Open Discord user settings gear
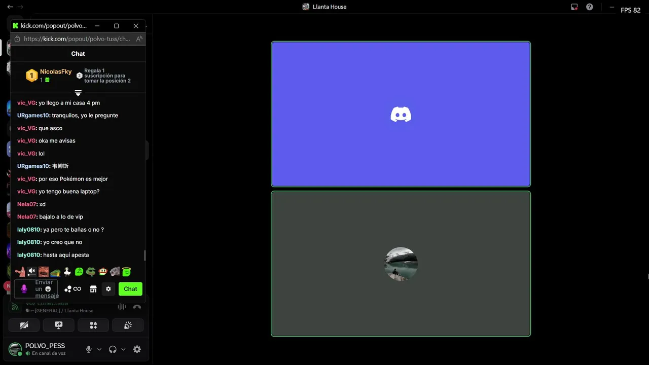This screenshot has width=649, height=365. [137, 349]
